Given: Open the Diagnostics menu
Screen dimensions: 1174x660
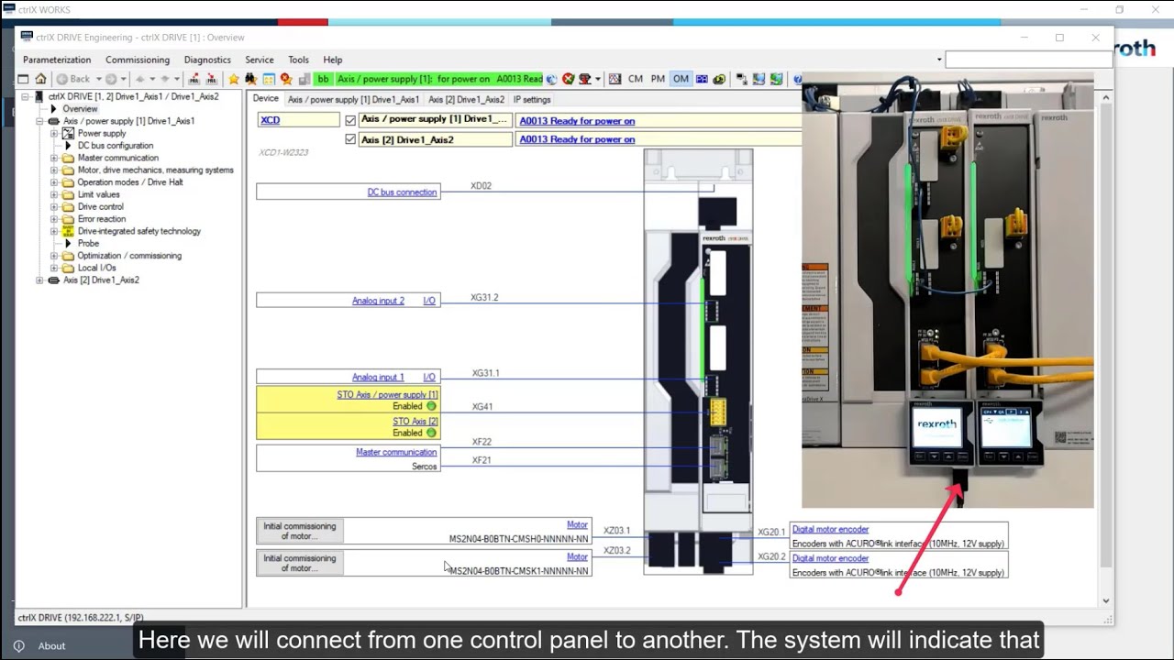Looking at the screenshot, I should pos(207,60).
